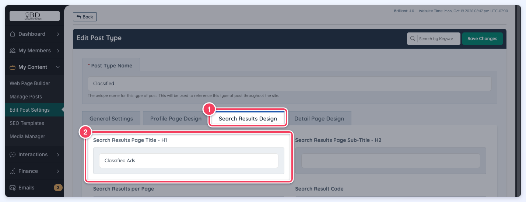
Task: Click the Website Time text
Action: pyautogui.click(x=463, y=11)
